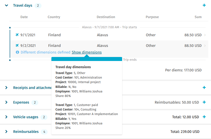Expand the Expenses section
The image size is (211, 139).
point(6,102)
